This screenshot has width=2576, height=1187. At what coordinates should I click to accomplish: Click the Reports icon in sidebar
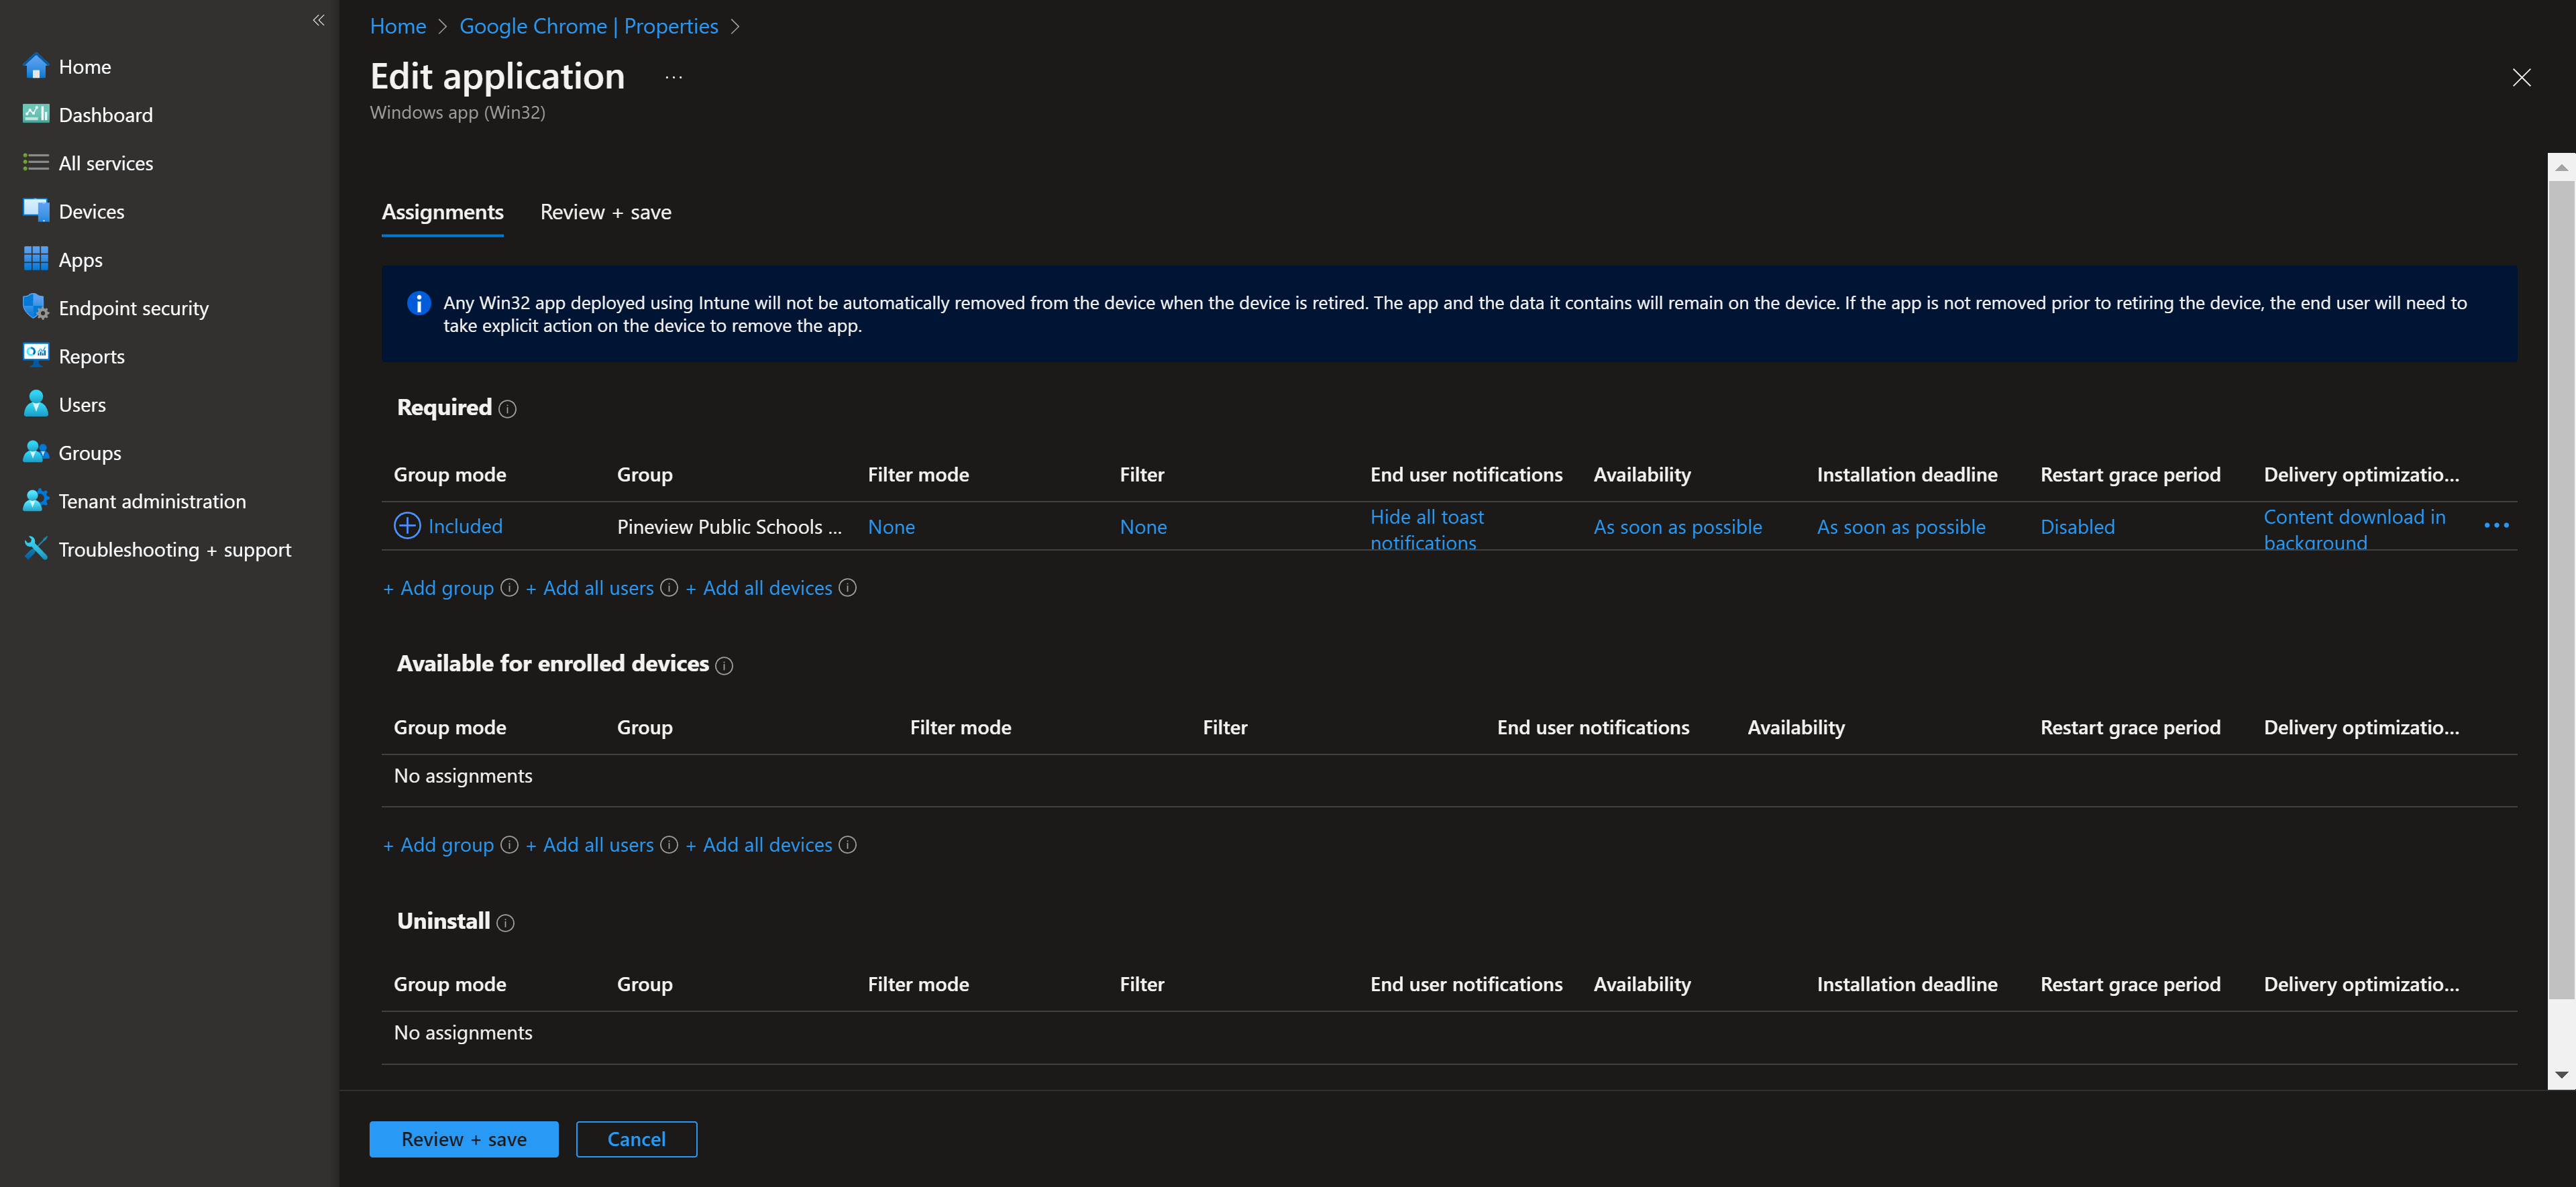tap(36, 355)
